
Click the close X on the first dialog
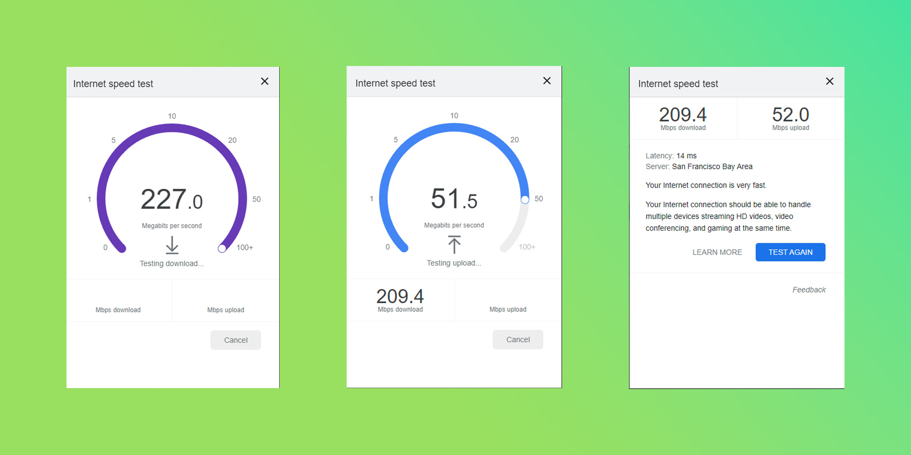tap(265, 81)
